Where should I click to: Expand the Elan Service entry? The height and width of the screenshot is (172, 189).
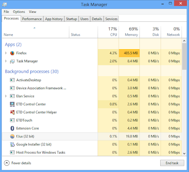(6, 96)
